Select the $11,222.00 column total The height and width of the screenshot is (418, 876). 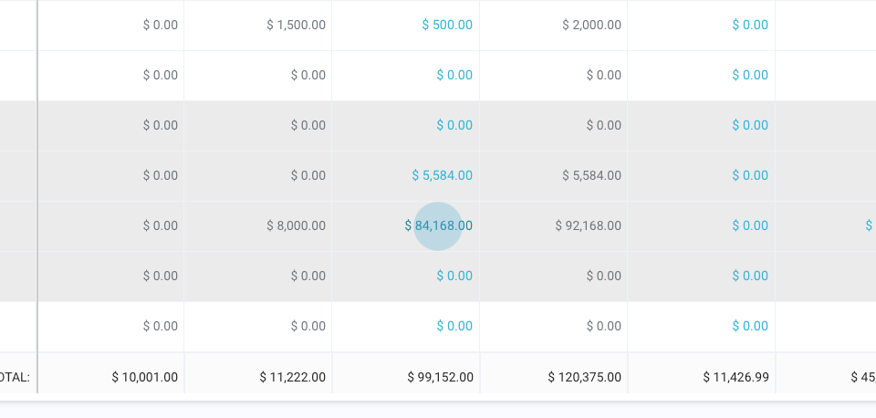pos(292,376)
